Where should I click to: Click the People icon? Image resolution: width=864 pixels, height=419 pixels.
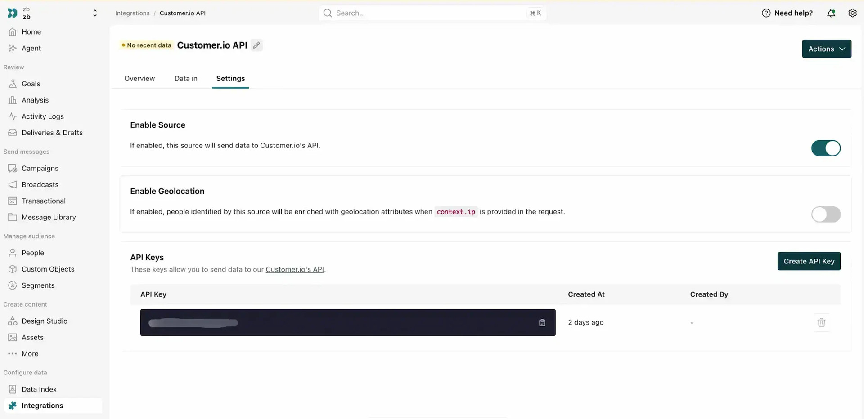tap(13, 253)
